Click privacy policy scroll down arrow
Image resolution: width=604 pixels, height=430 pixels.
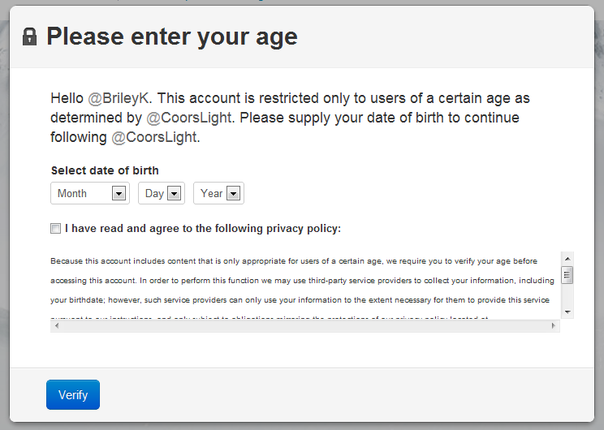567,312
